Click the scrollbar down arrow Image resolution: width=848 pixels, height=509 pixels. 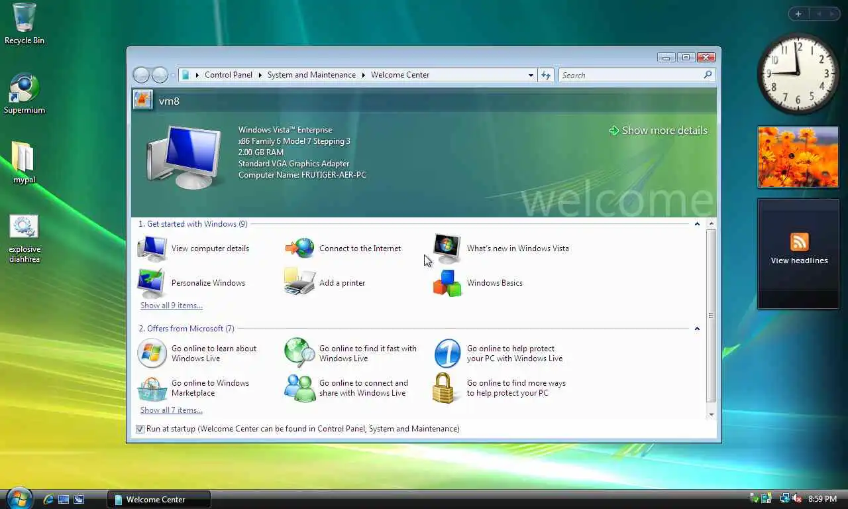[712, 414]
